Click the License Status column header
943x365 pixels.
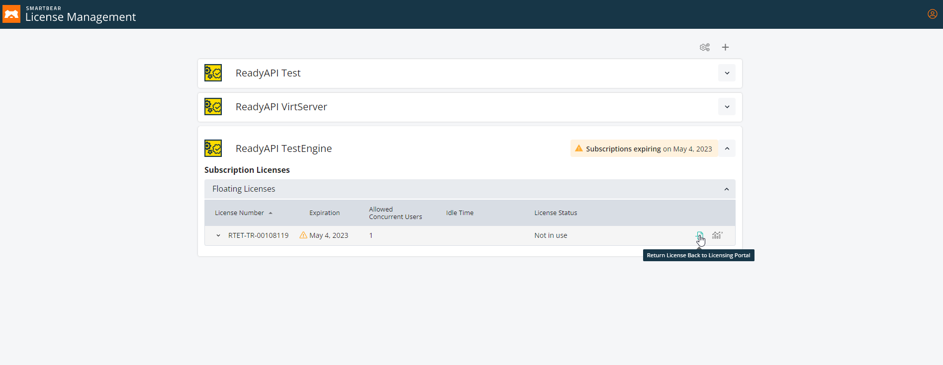tap(556, 213)
